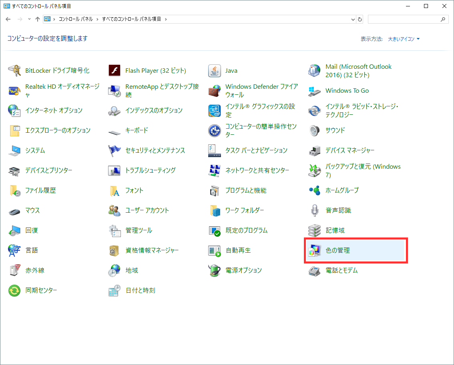Open the 表示方法 大きいアイコン dropdown

[x=404, y=39]
